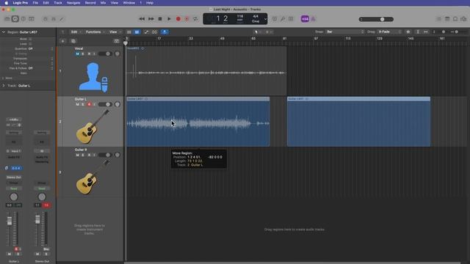Open the Navigate menu
This screenshot has height=264, width=470.
click(73, 3)
